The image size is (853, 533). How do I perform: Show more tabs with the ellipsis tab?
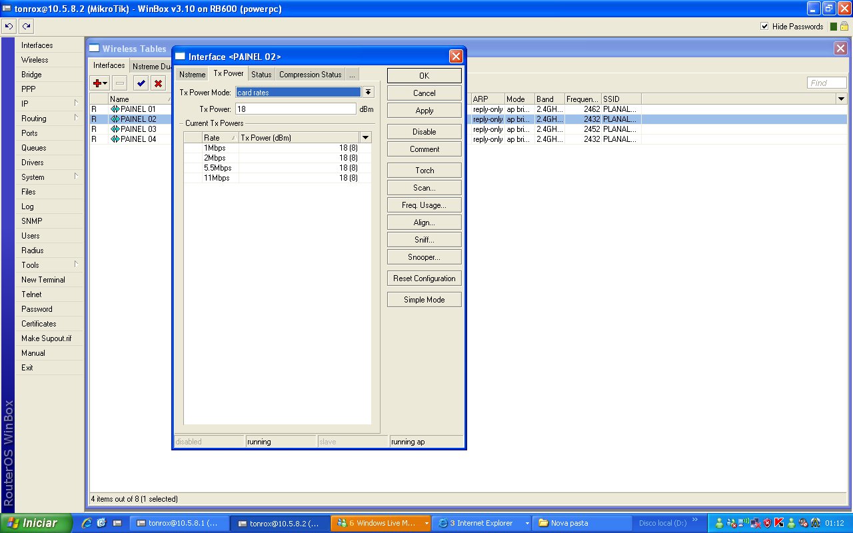(x=352, y=75)
